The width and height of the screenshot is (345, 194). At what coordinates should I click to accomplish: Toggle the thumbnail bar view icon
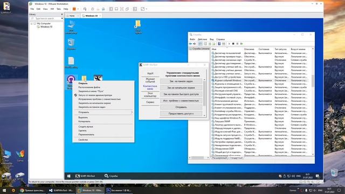coord(116,9)
